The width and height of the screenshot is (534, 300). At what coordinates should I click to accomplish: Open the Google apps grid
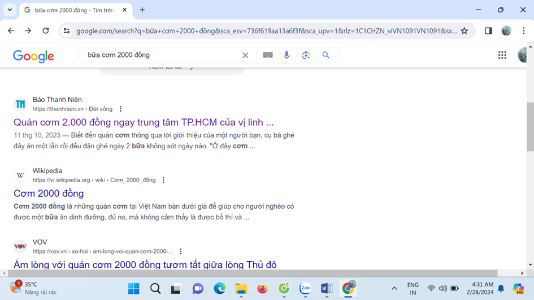[502, 55]
